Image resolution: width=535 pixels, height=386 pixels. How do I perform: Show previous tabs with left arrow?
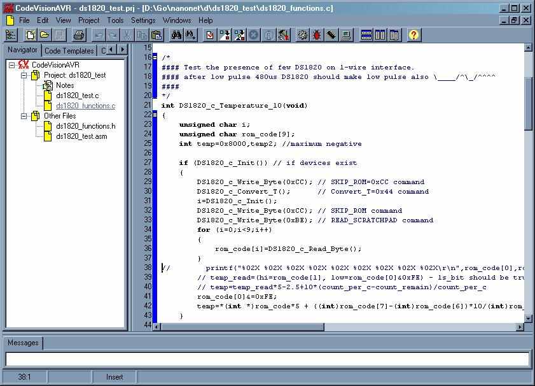click(x=111, y=50)
